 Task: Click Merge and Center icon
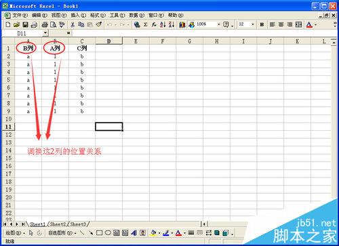coord(298,24)
